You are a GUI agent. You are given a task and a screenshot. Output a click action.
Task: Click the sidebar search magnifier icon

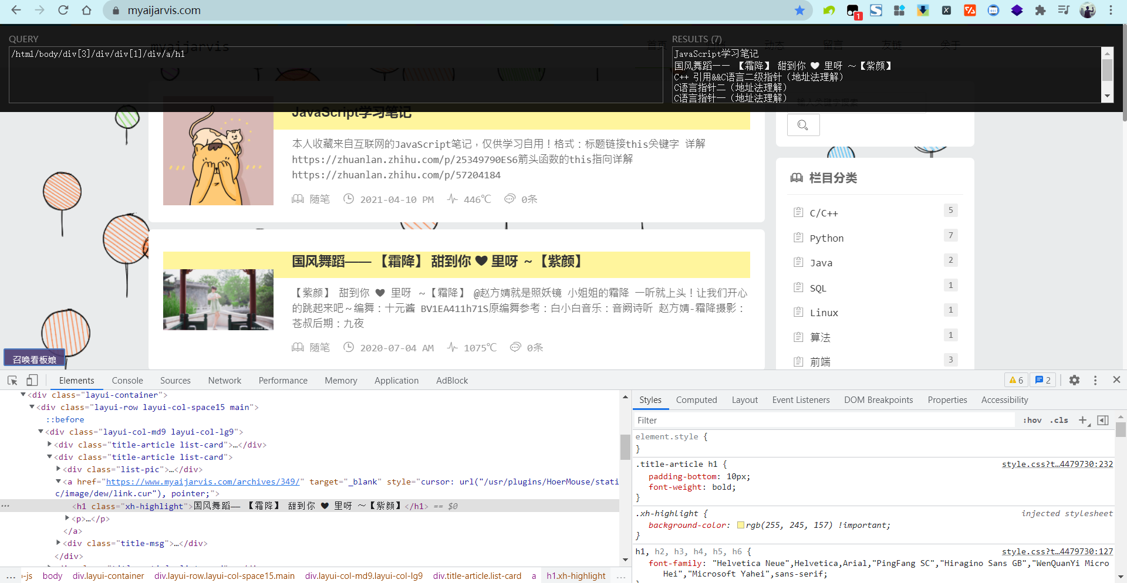(802, 124)
